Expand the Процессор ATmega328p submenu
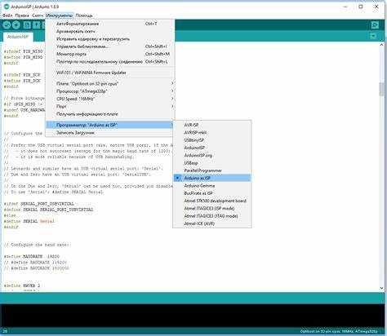The height and width of the screenshot is (336, 387). pos(109,91)
